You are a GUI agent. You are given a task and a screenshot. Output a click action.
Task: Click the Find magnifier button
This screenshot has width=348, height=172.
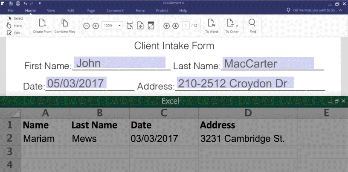coord(252,26)
